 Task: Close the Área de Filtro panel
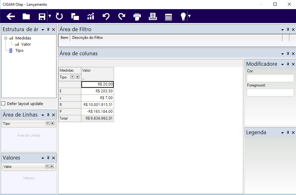tap(293, 29)
